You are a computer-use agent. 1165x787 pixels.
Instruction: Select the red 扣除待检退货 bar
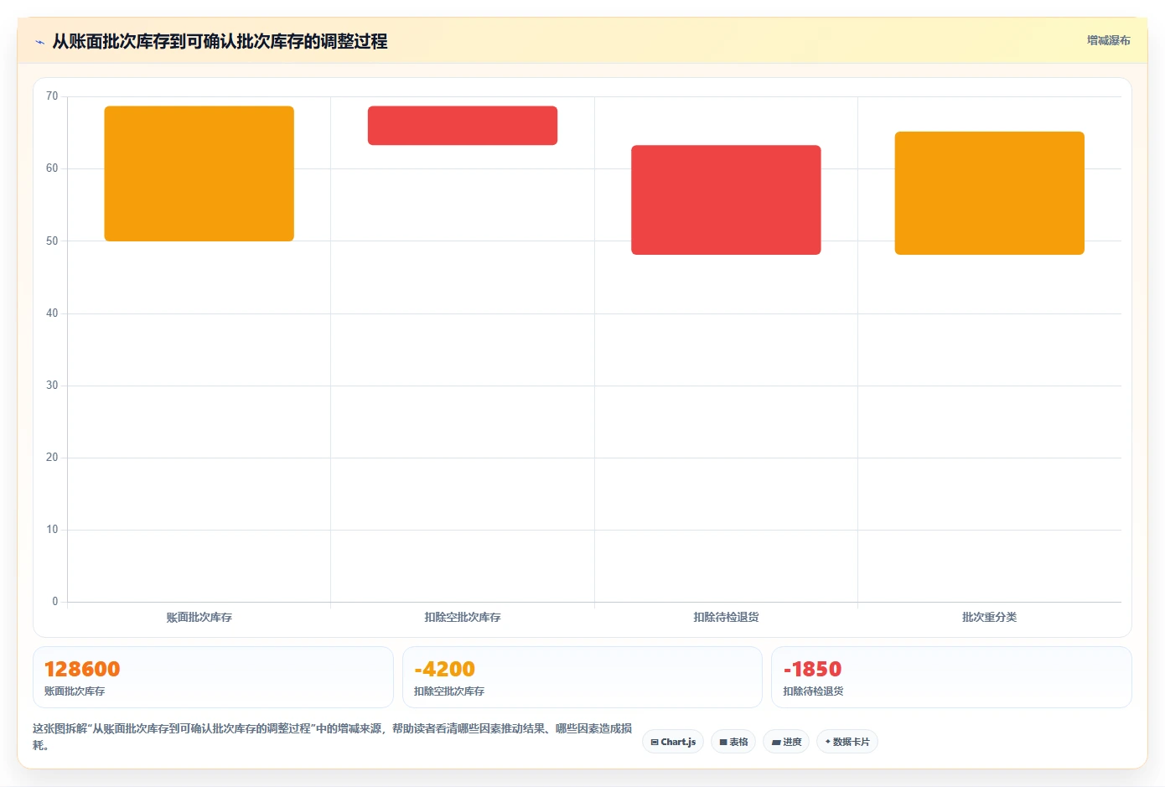(x=726, y=199)
